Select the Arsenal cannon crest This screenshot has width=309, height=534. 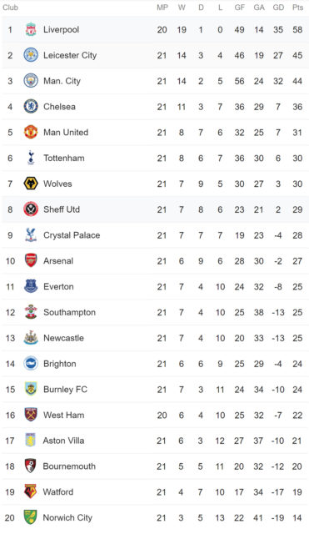pyautogui.click(x=31, y=260)
